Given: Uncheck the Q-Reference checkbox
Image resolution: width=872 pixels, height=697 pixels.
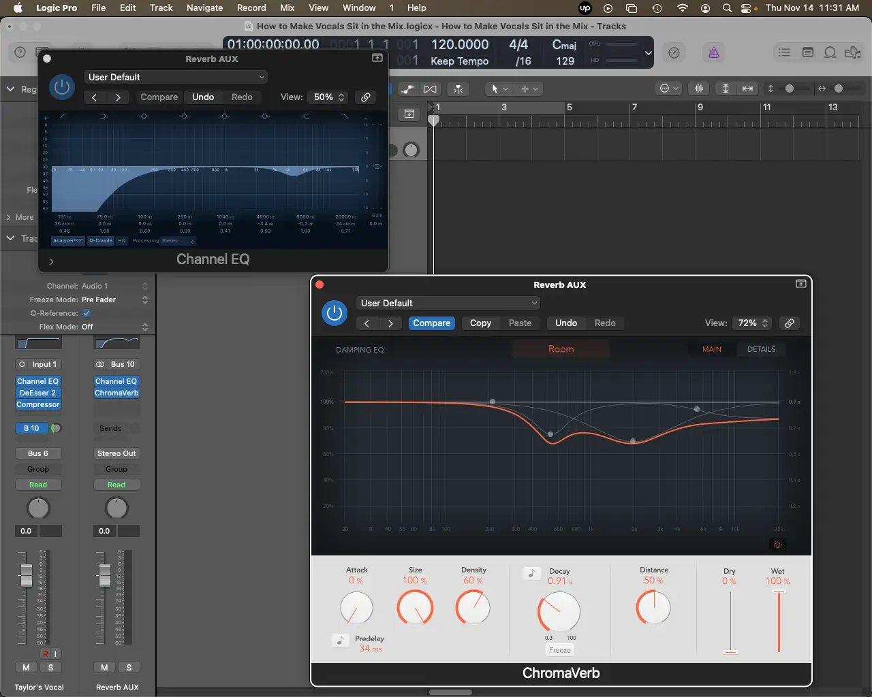Looking at the screenshot, I should [x=87, y=313].
